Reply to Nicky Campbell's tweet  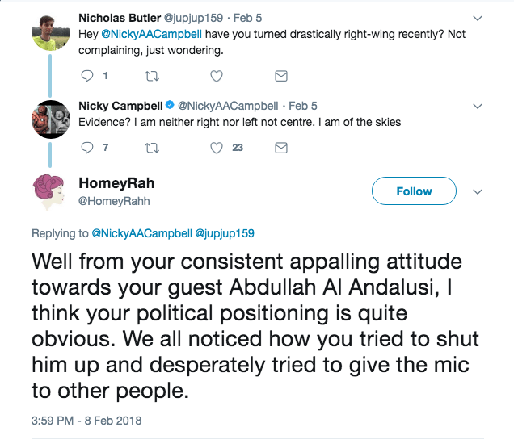tap(90, 148)
